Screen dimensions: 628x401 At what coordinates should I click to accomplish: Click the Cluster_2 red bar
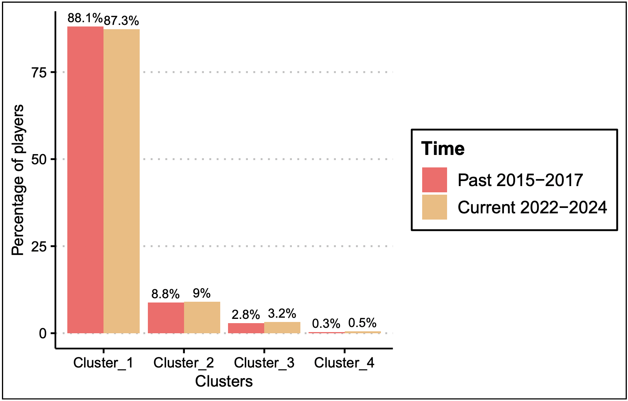[166, 318]
